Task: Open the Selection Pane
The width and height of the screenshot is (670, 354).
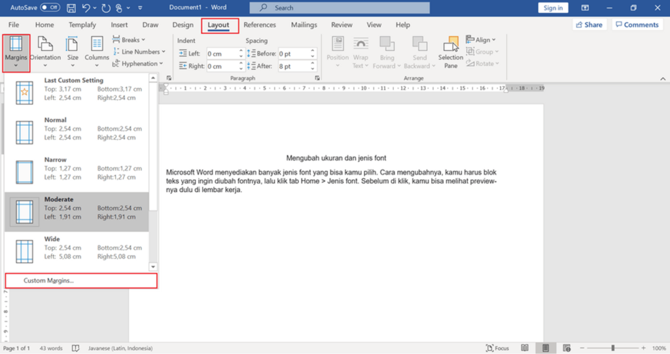Action: [x=451, y=51]
